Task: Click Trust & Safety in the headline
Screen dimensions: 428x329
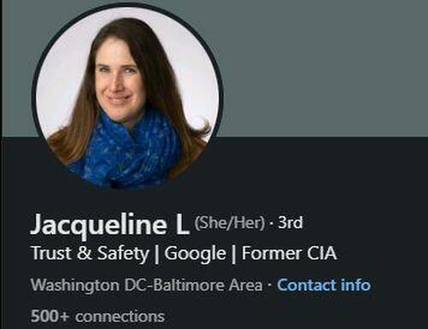Action: [90, 253]
